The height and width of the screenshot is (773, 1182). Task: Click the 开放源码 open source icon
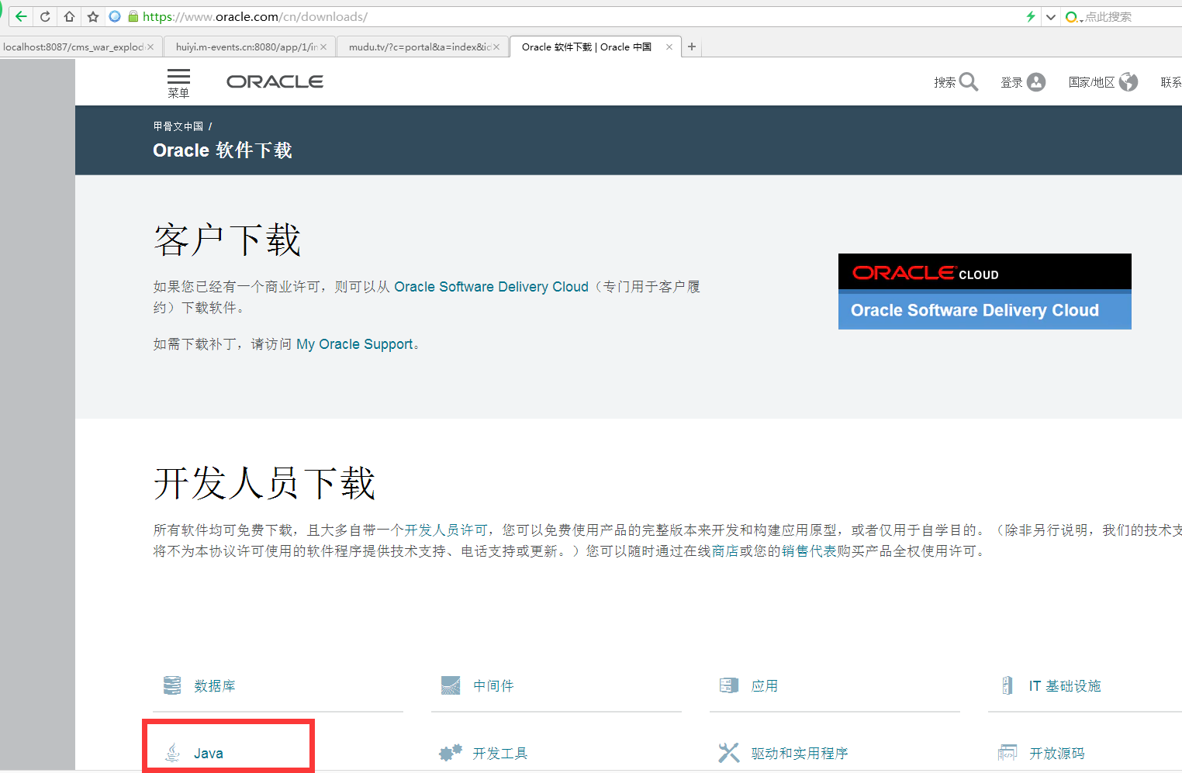(x=1007, y=753)
